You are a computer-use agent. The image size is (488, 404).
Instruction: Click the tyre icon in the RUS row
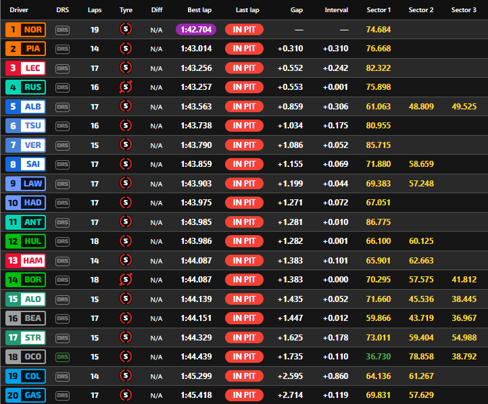(125, 86)
